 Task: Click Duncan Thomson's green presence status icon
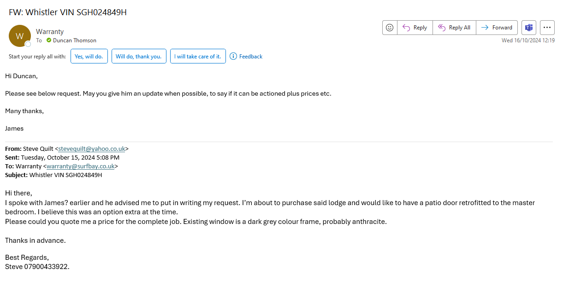point(49,40)
